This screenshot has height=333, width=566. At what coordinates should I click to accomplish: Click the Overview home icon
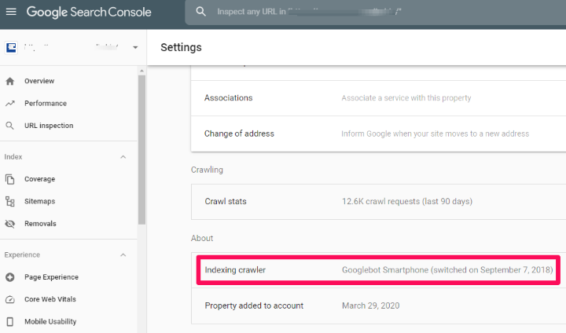(10, 81)
